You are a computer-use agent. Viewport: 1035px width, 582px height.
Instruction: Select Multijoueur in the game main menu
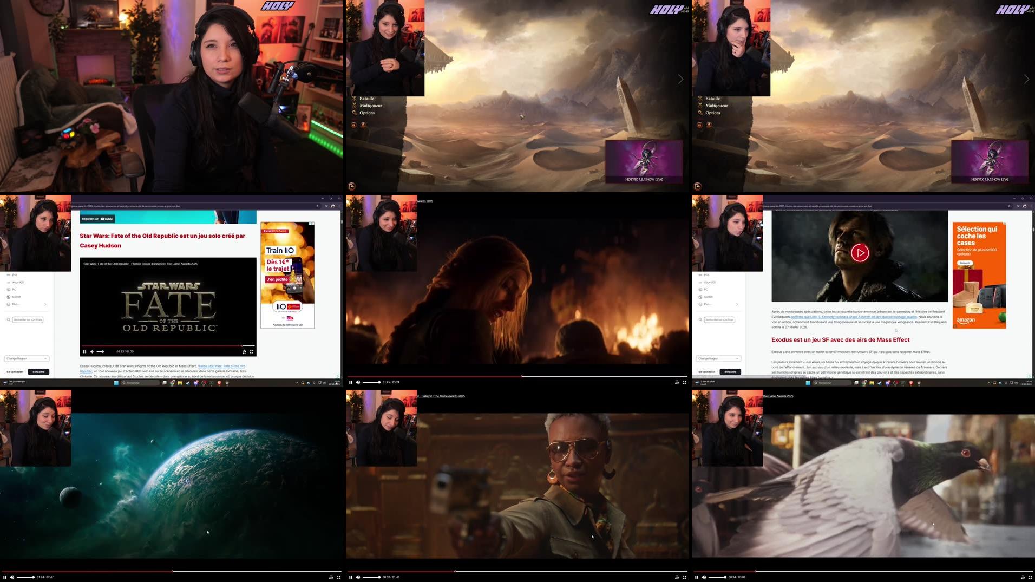pos(371,106)
